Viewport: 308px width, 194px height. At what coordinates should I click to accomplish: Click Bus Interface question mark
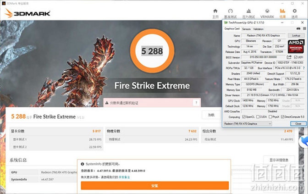[304, 68]
